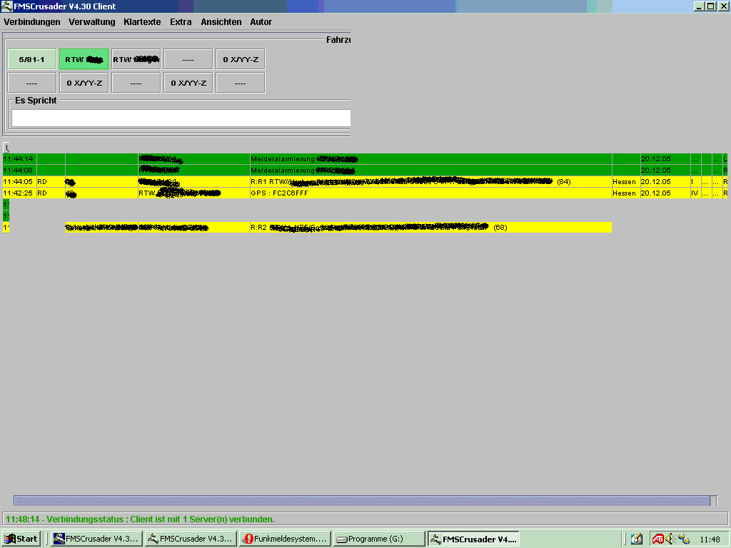Open the Verwaltung menu
731x548 pixels.
(x=91, y=22)
